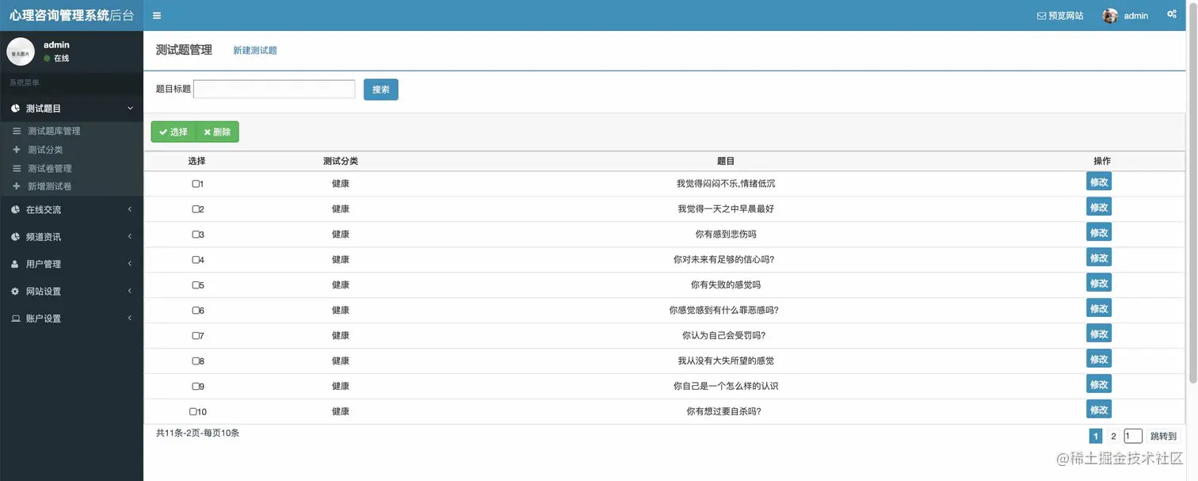Click the 测试分类 column header
This screenshot has height=481, width=1198.
point(341,161)
